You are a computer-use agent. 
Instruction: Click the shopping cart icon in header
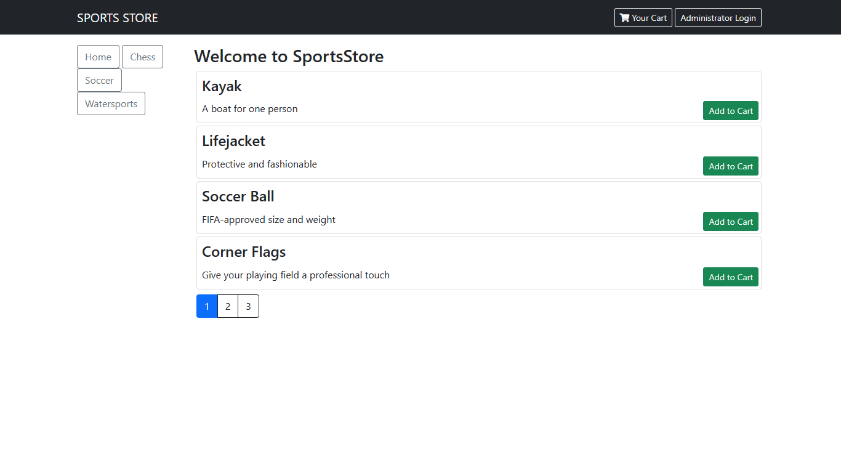[x=625, y=18]
